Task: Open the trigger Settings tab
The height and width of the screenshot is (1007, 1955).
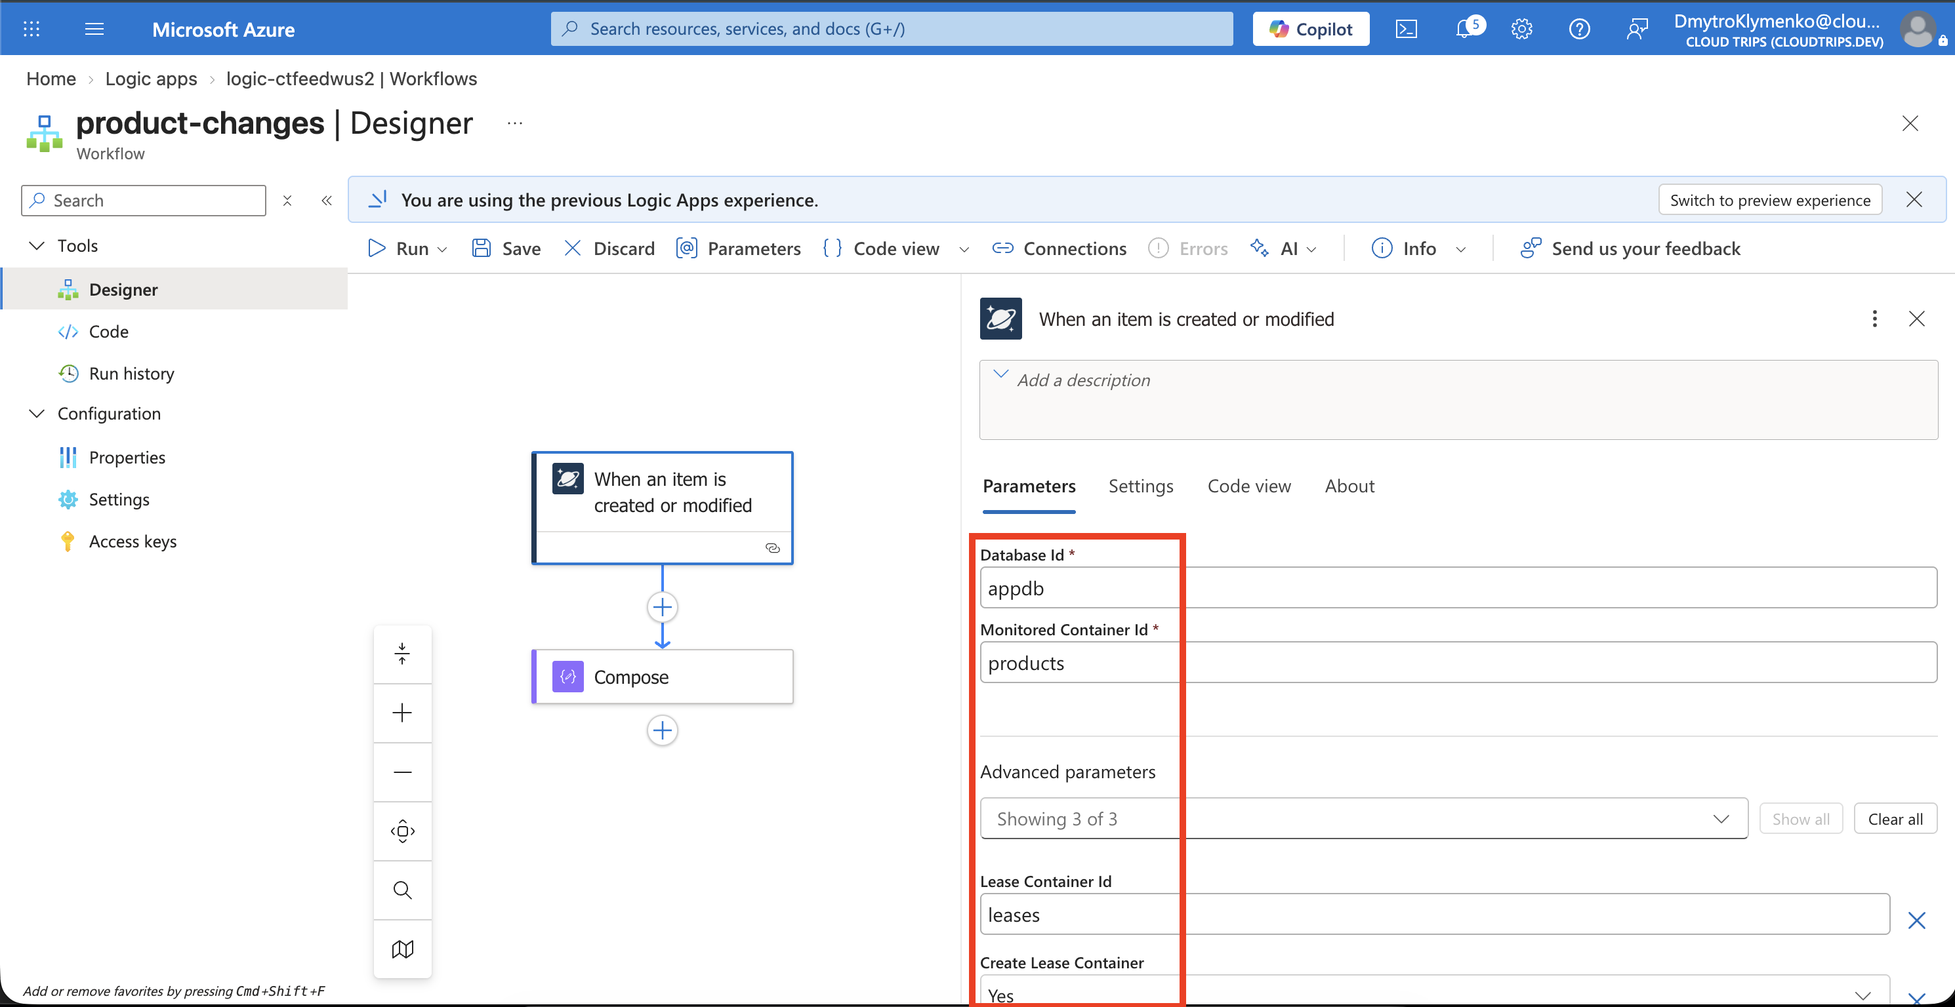Action: (x=1141, y=486)
